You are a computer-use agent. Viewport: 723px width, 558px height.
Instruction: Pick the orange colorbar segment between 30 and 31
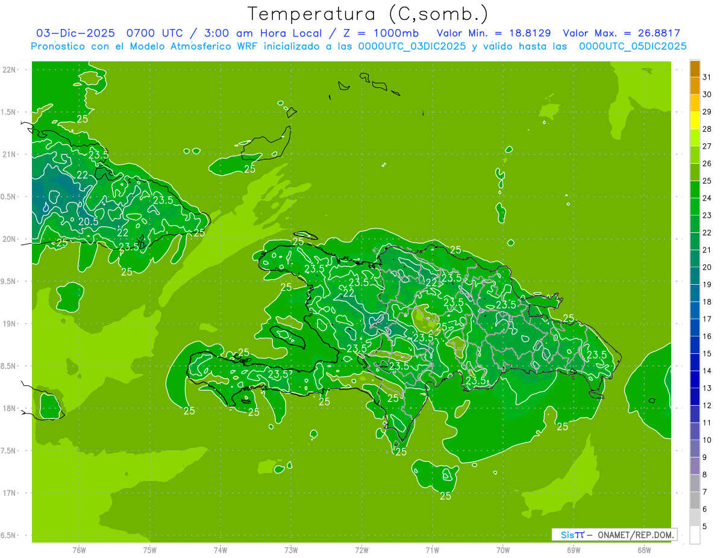[x=695, y=86]
